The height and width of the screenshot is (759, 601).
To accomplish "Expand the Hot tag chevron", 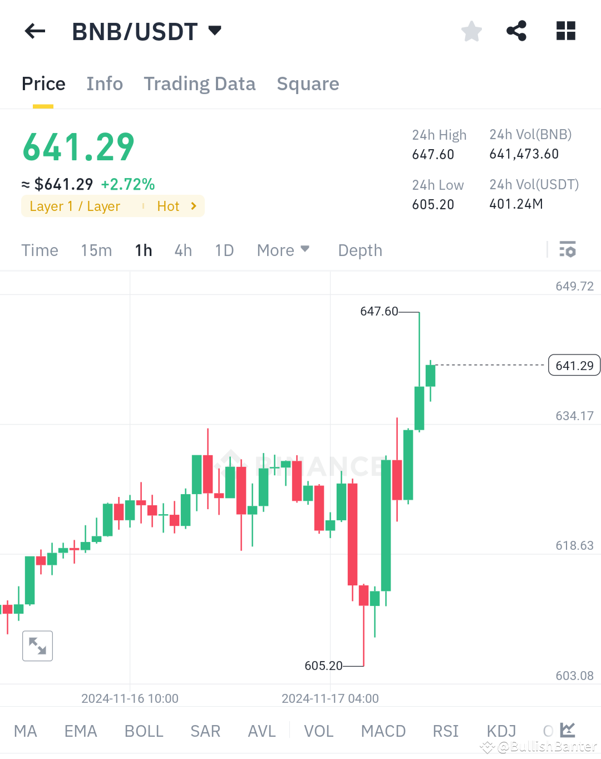I will tap(193, 206).
